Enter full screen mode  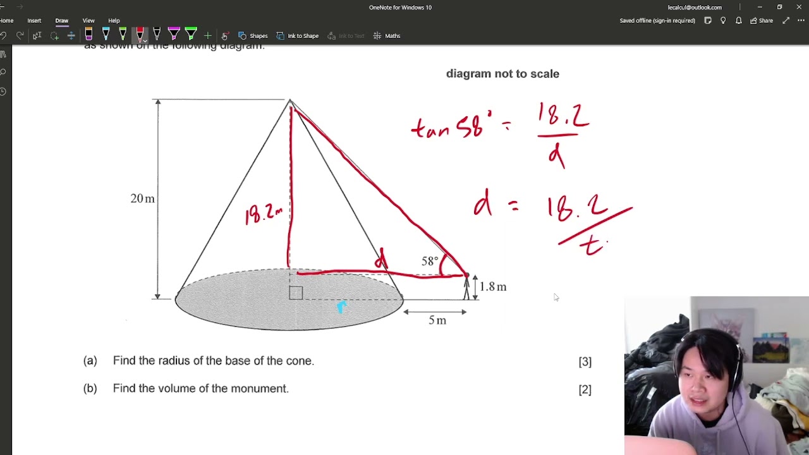(x=786, y=20)
